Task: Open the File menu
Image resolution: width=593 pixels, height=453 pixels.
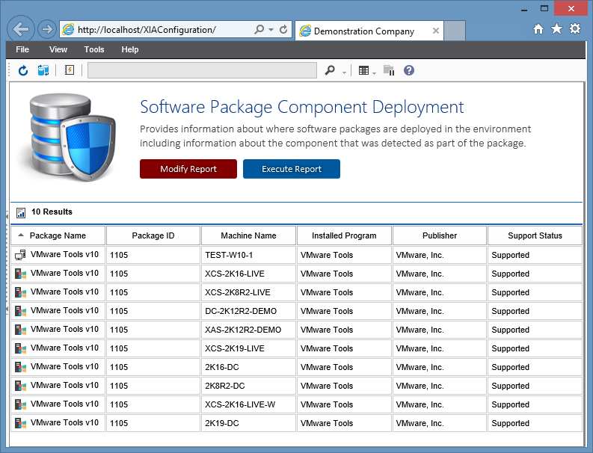Action: [x=22, y=49]
